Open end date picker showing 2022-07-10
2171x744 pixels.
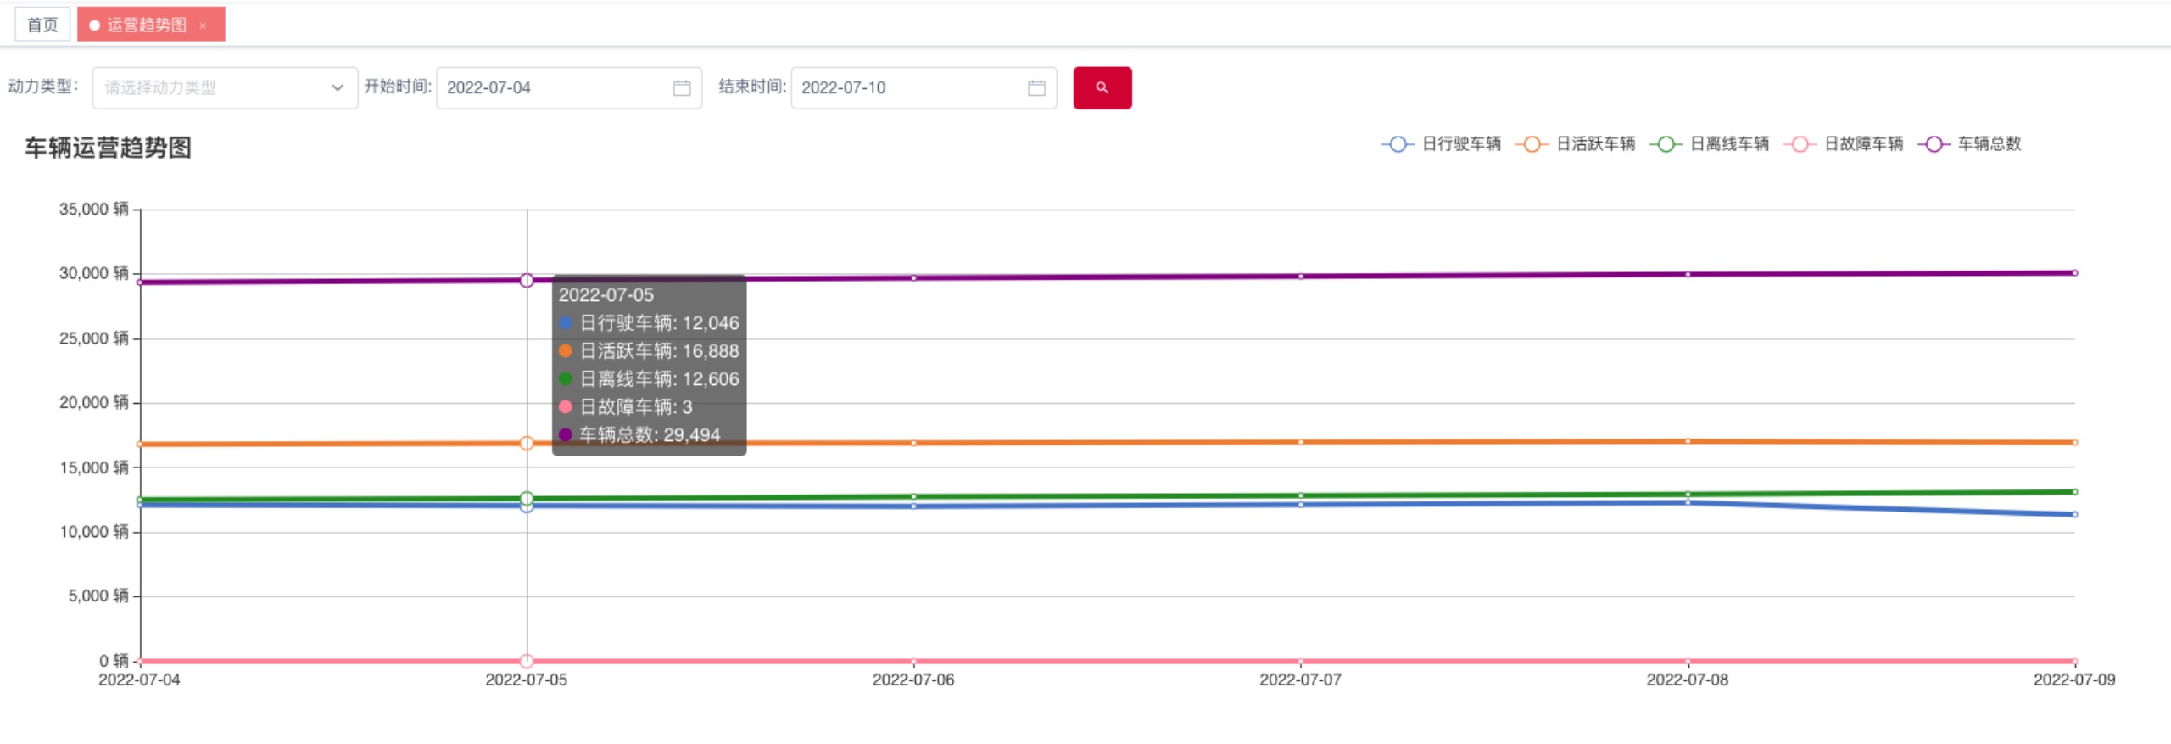click(906, 88)
